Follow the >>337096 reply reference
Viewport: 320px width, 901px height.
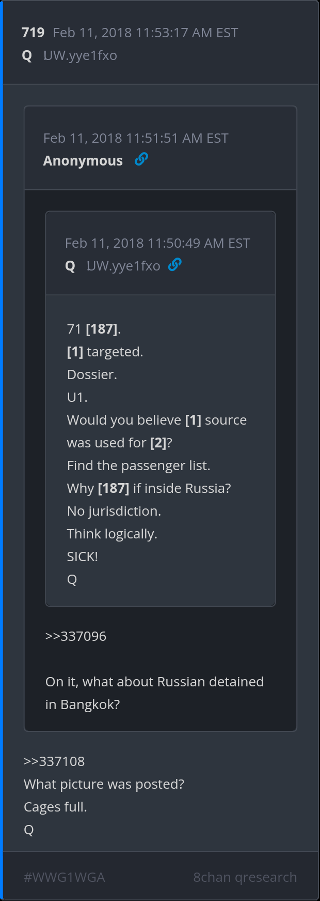[x=76, y=636]
